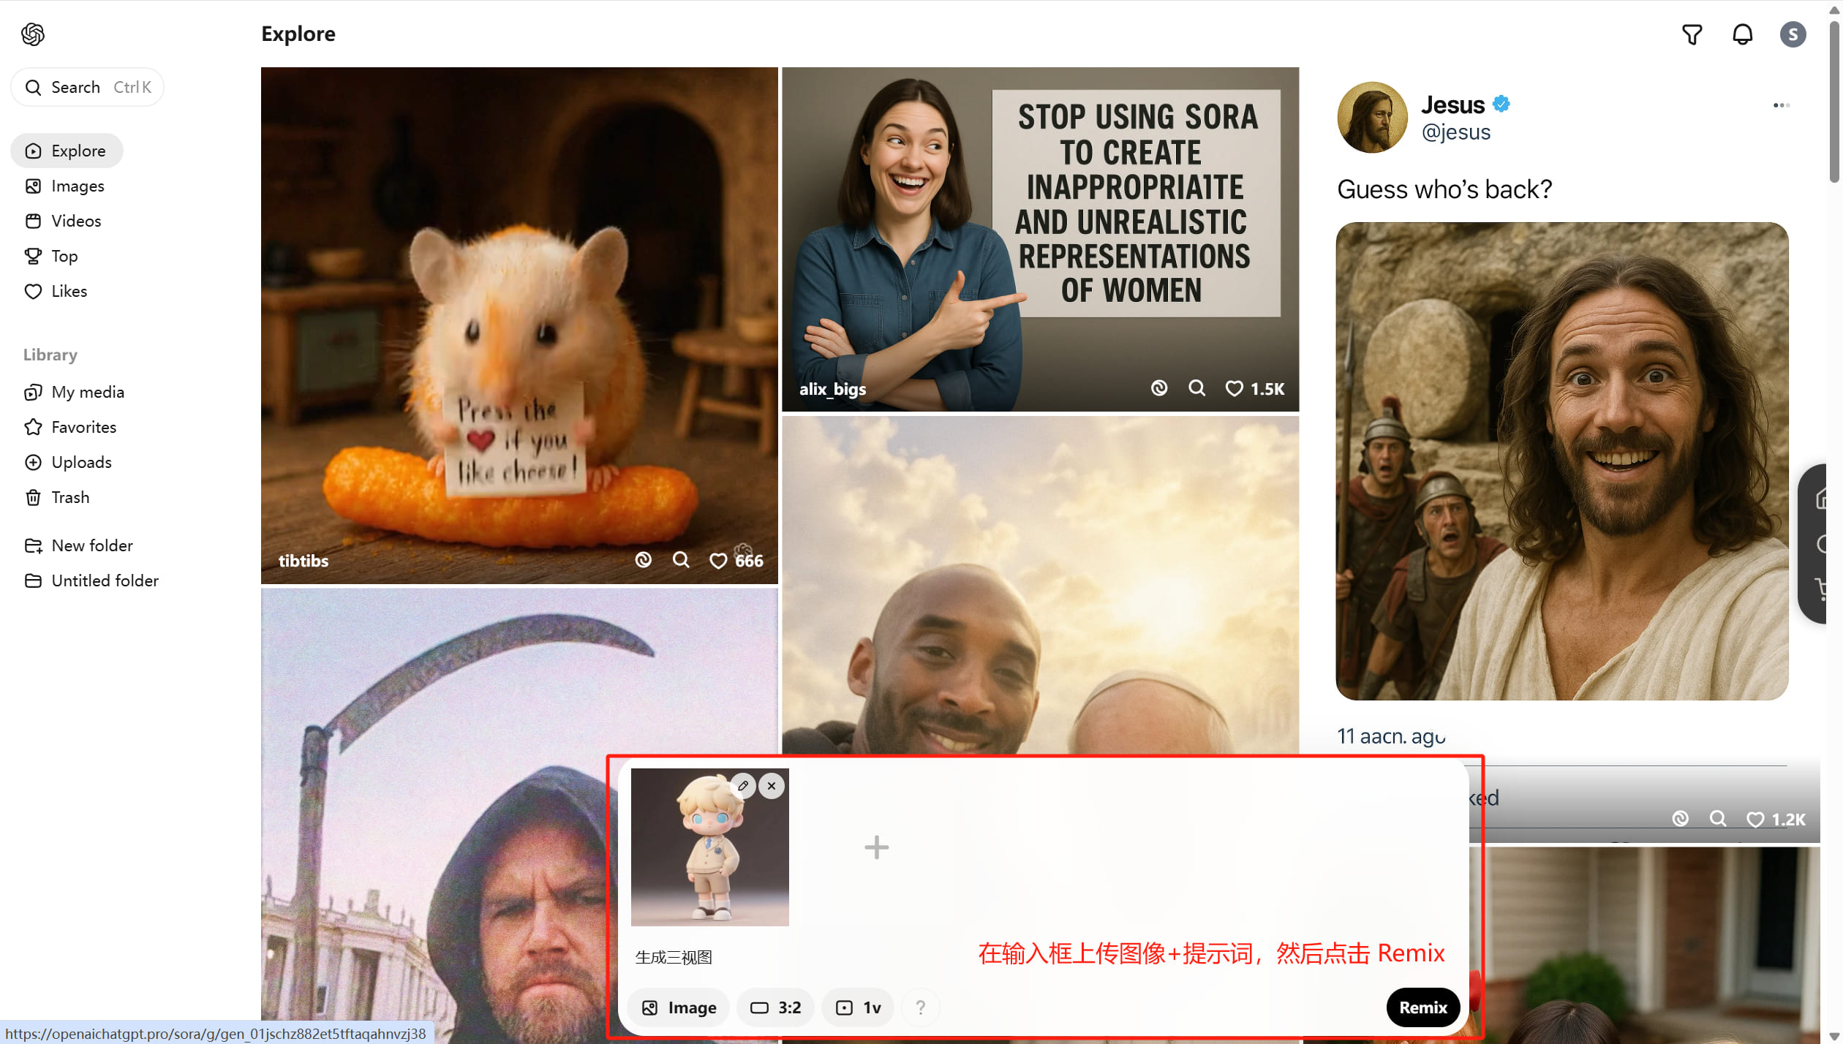Click magnifier icon on alix_bigs image
Image resolution: width=1843 pixels, height=1044 pixels.
click(1196, 388)
